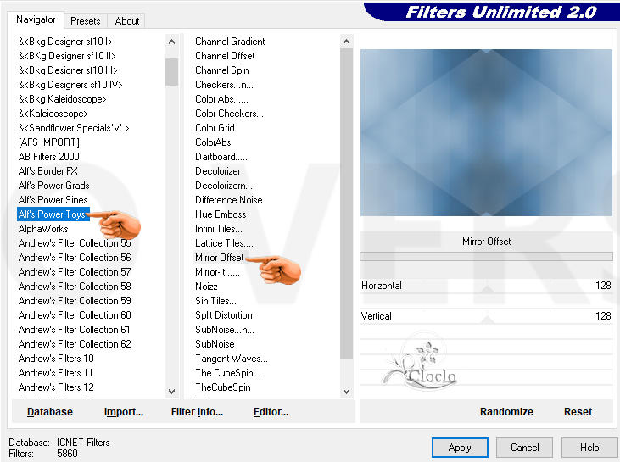Screen dimensions: 620x462
Task: Reset the filter parameters
Action: 578,412
